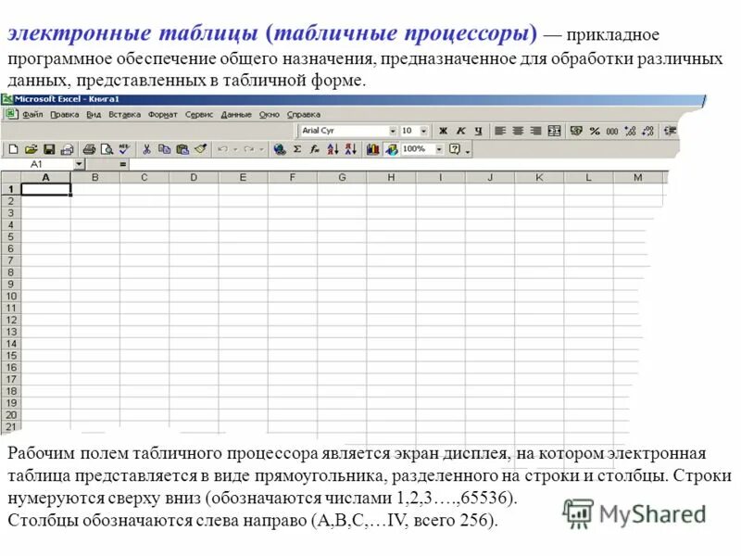Open the Redo history dropdown arrow
This screenshot has width=741, height=556.
coord(261,149)
